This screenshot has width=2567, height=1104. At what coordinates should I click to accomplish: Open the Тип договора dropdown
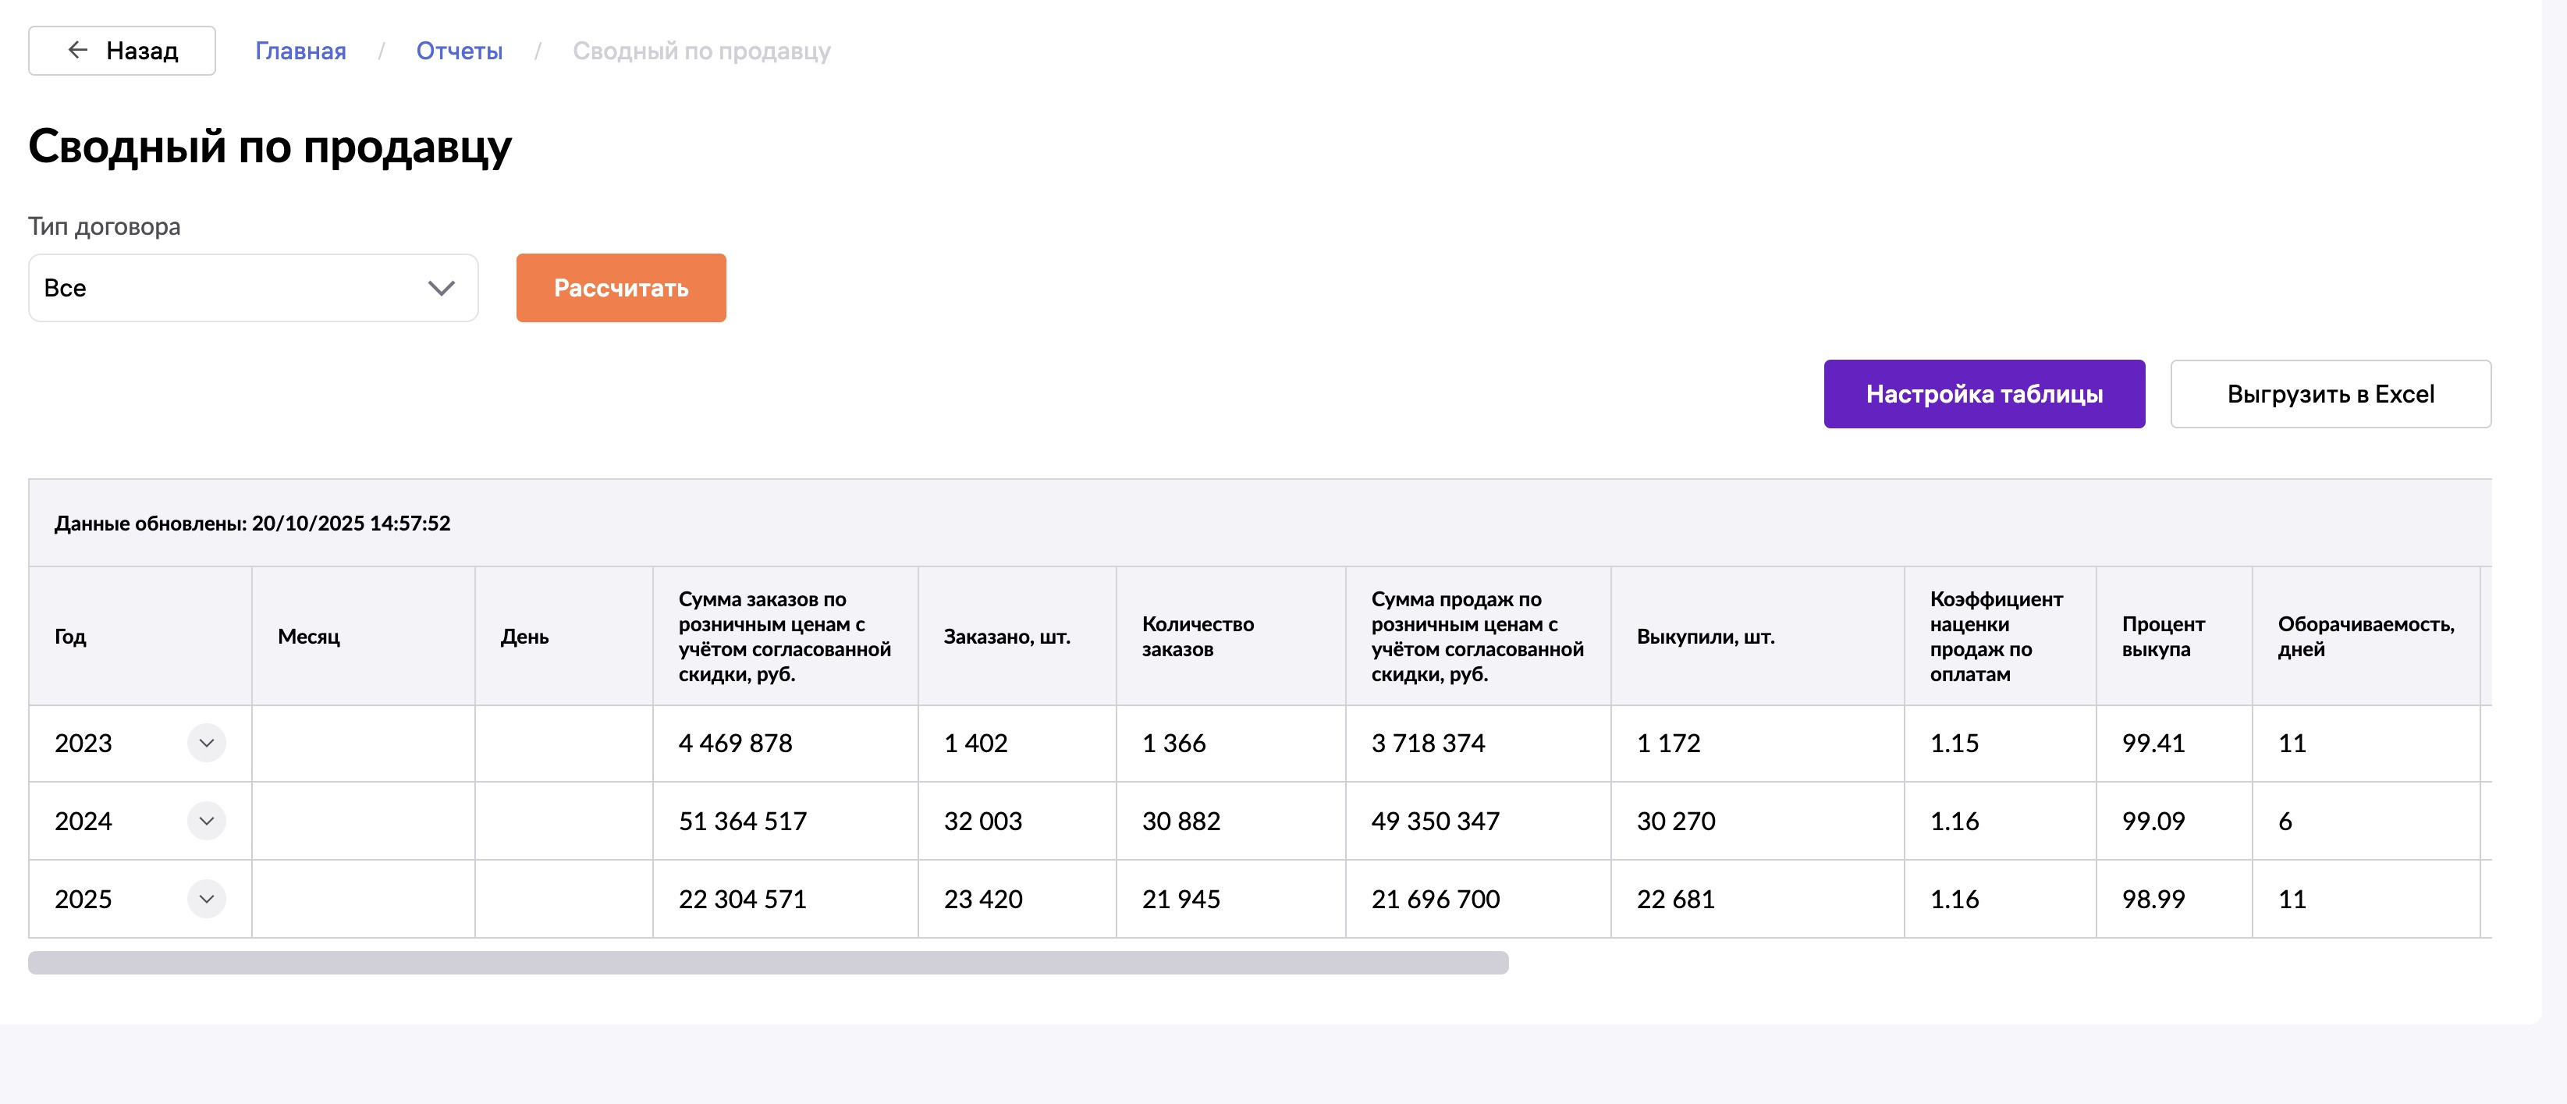[253, 288]
